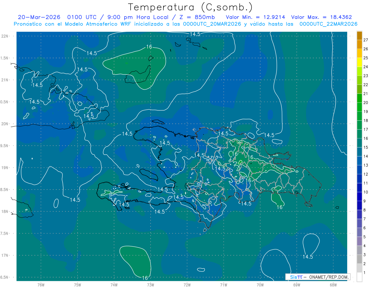Select the 27 degree orange-brown legend swatch
The height and width of the screenshot is (289, 374).
coord(359,36)
